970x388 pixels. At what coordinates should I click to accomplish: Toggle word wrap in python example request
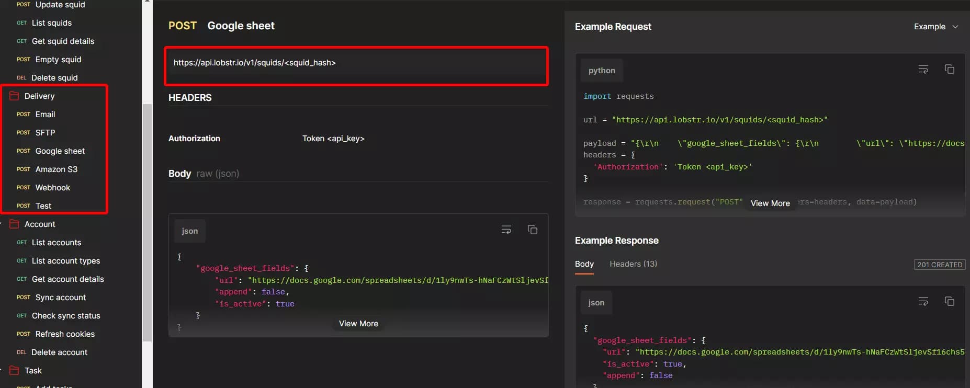tap(923, 70)
